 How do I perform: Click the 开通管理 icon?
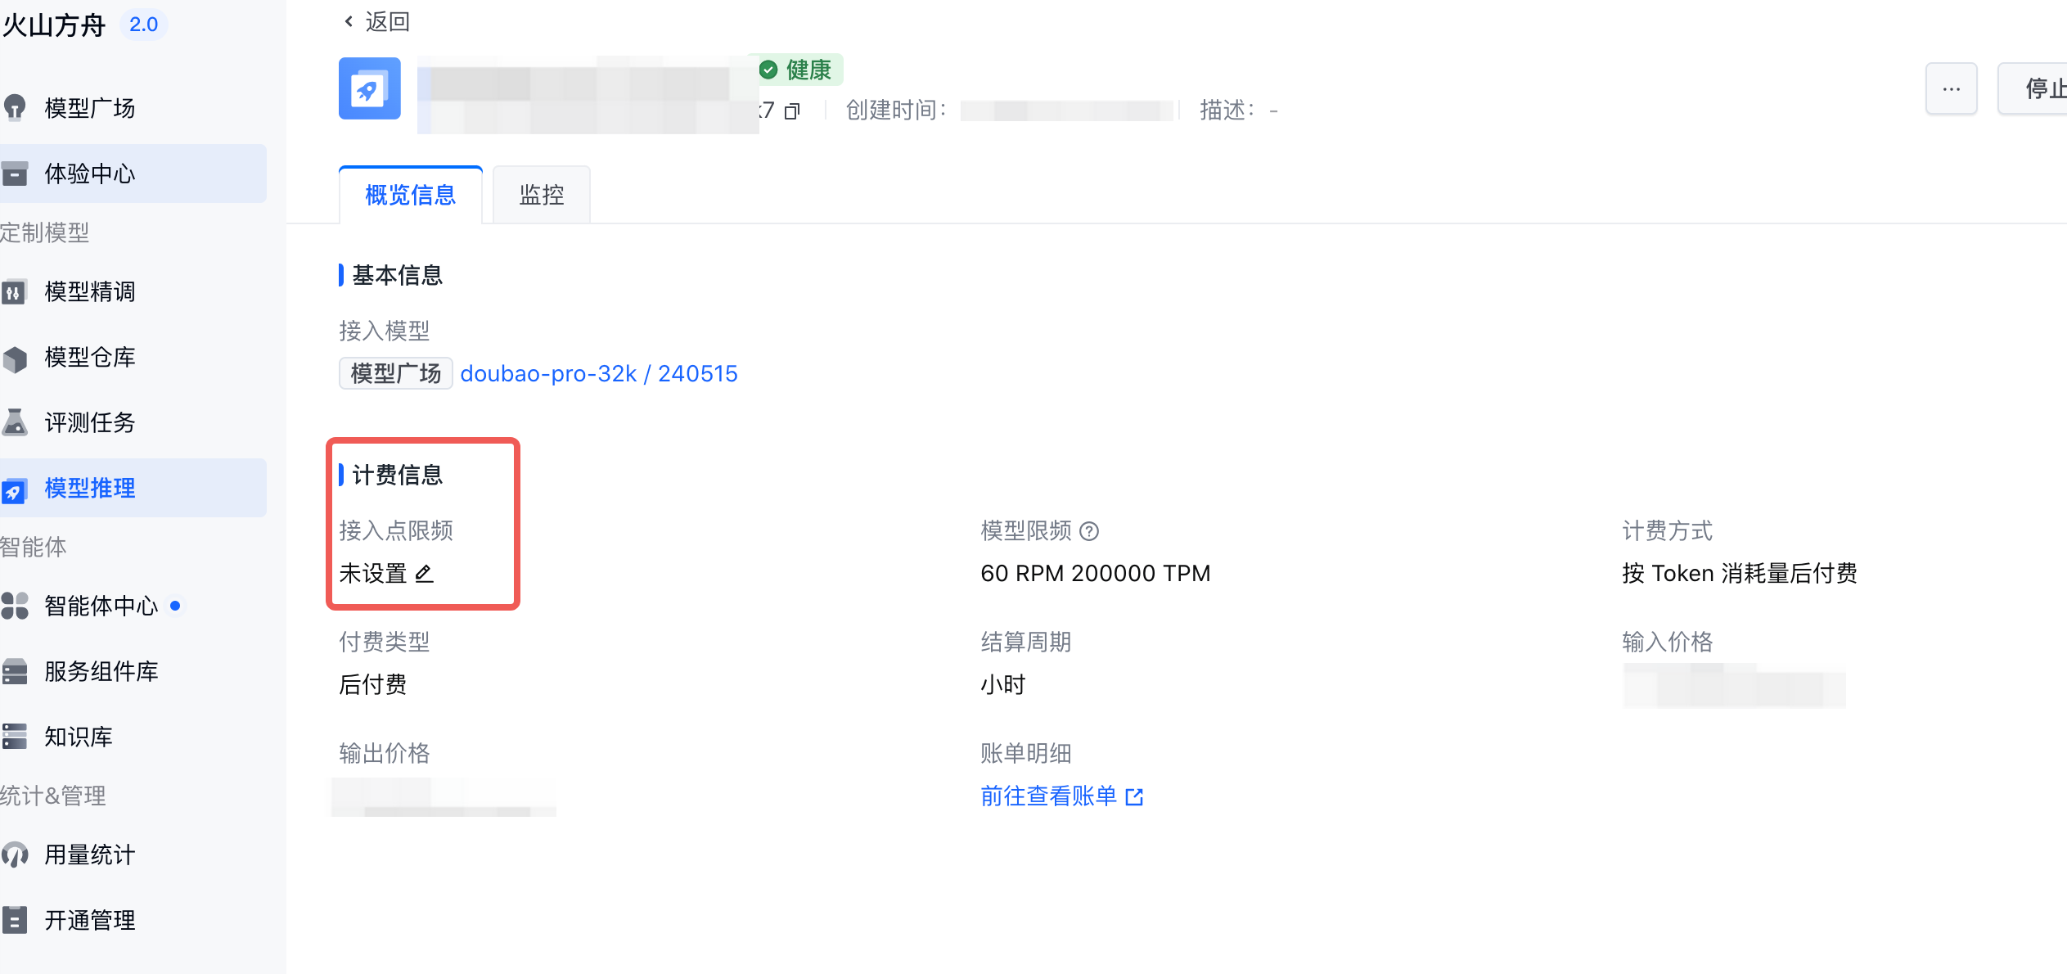tap(15, 920)
